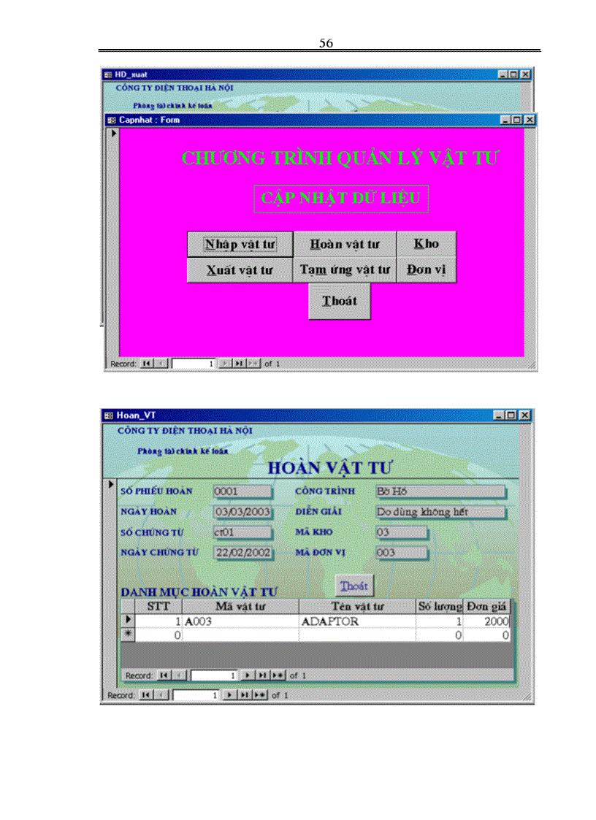596x820 pixels.
Task: Click the form icon in Hoan_VT title bar
Action: point(111,415)
